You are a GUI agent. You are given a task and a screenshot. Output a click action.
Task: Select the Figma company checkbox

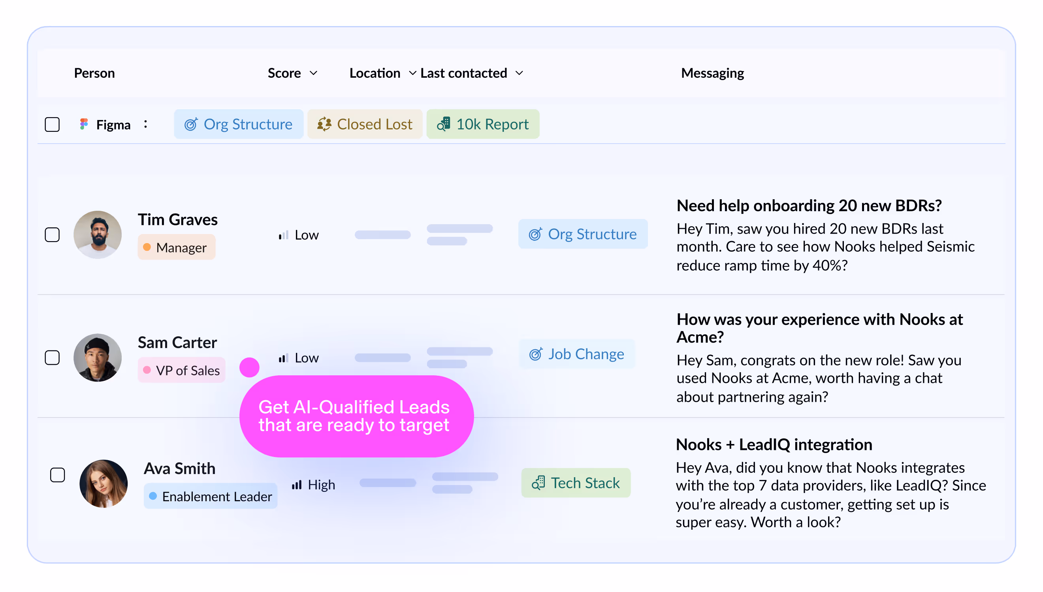click(x=52, y=124)
